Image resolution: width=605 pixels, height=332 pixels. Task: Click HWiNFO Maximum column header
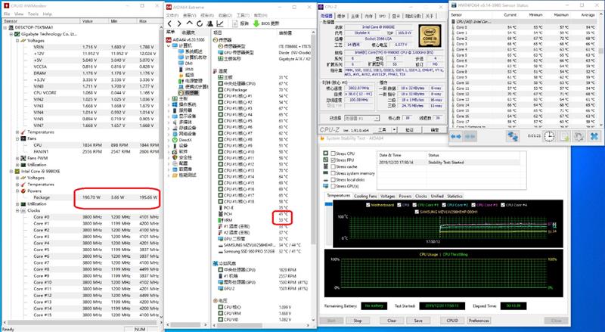pos(561,14)
